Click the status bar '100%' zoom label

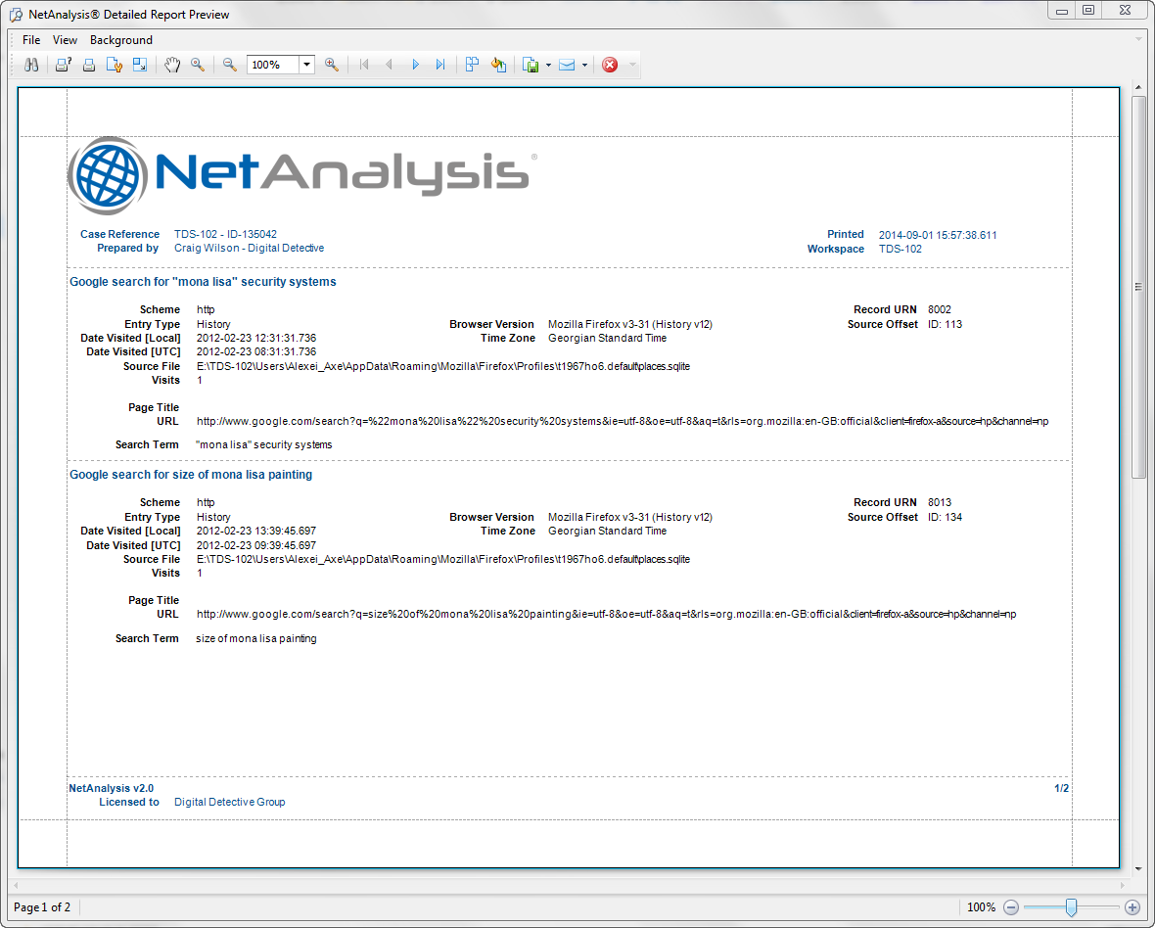click(981, 907)
